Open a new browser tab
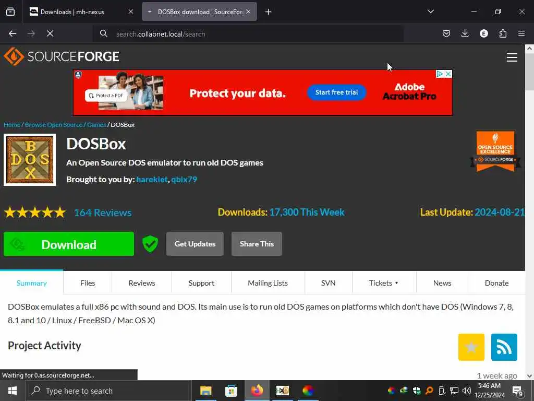The width and height of the screenshot is (534, 401). coord(268,12)
